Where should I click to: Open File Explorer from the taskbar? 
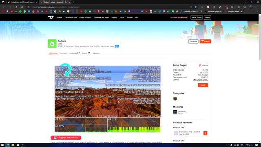[13, 145]
